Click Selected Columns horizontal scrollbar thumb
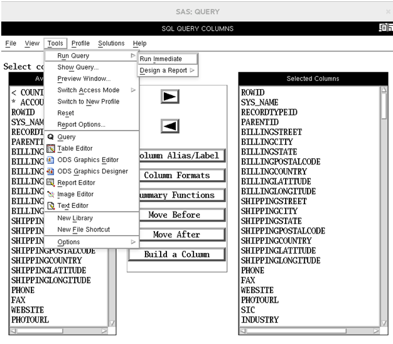Viewport: 393px width, 344px height. point(296,331)
